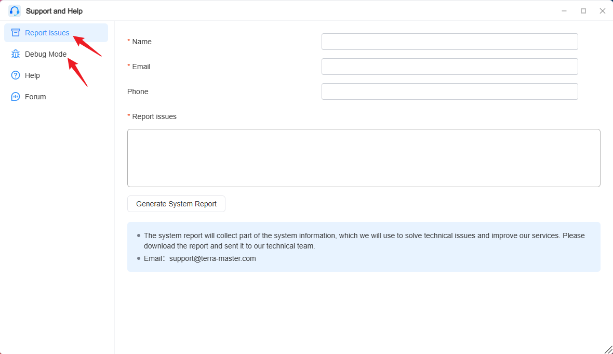
Task: Click the Report issues archive icon
Action: coord(16,33)
